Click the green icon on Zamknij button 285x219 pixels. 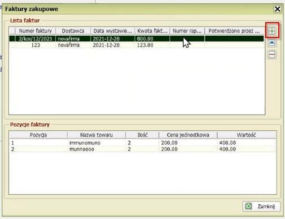tap(249, 206)
